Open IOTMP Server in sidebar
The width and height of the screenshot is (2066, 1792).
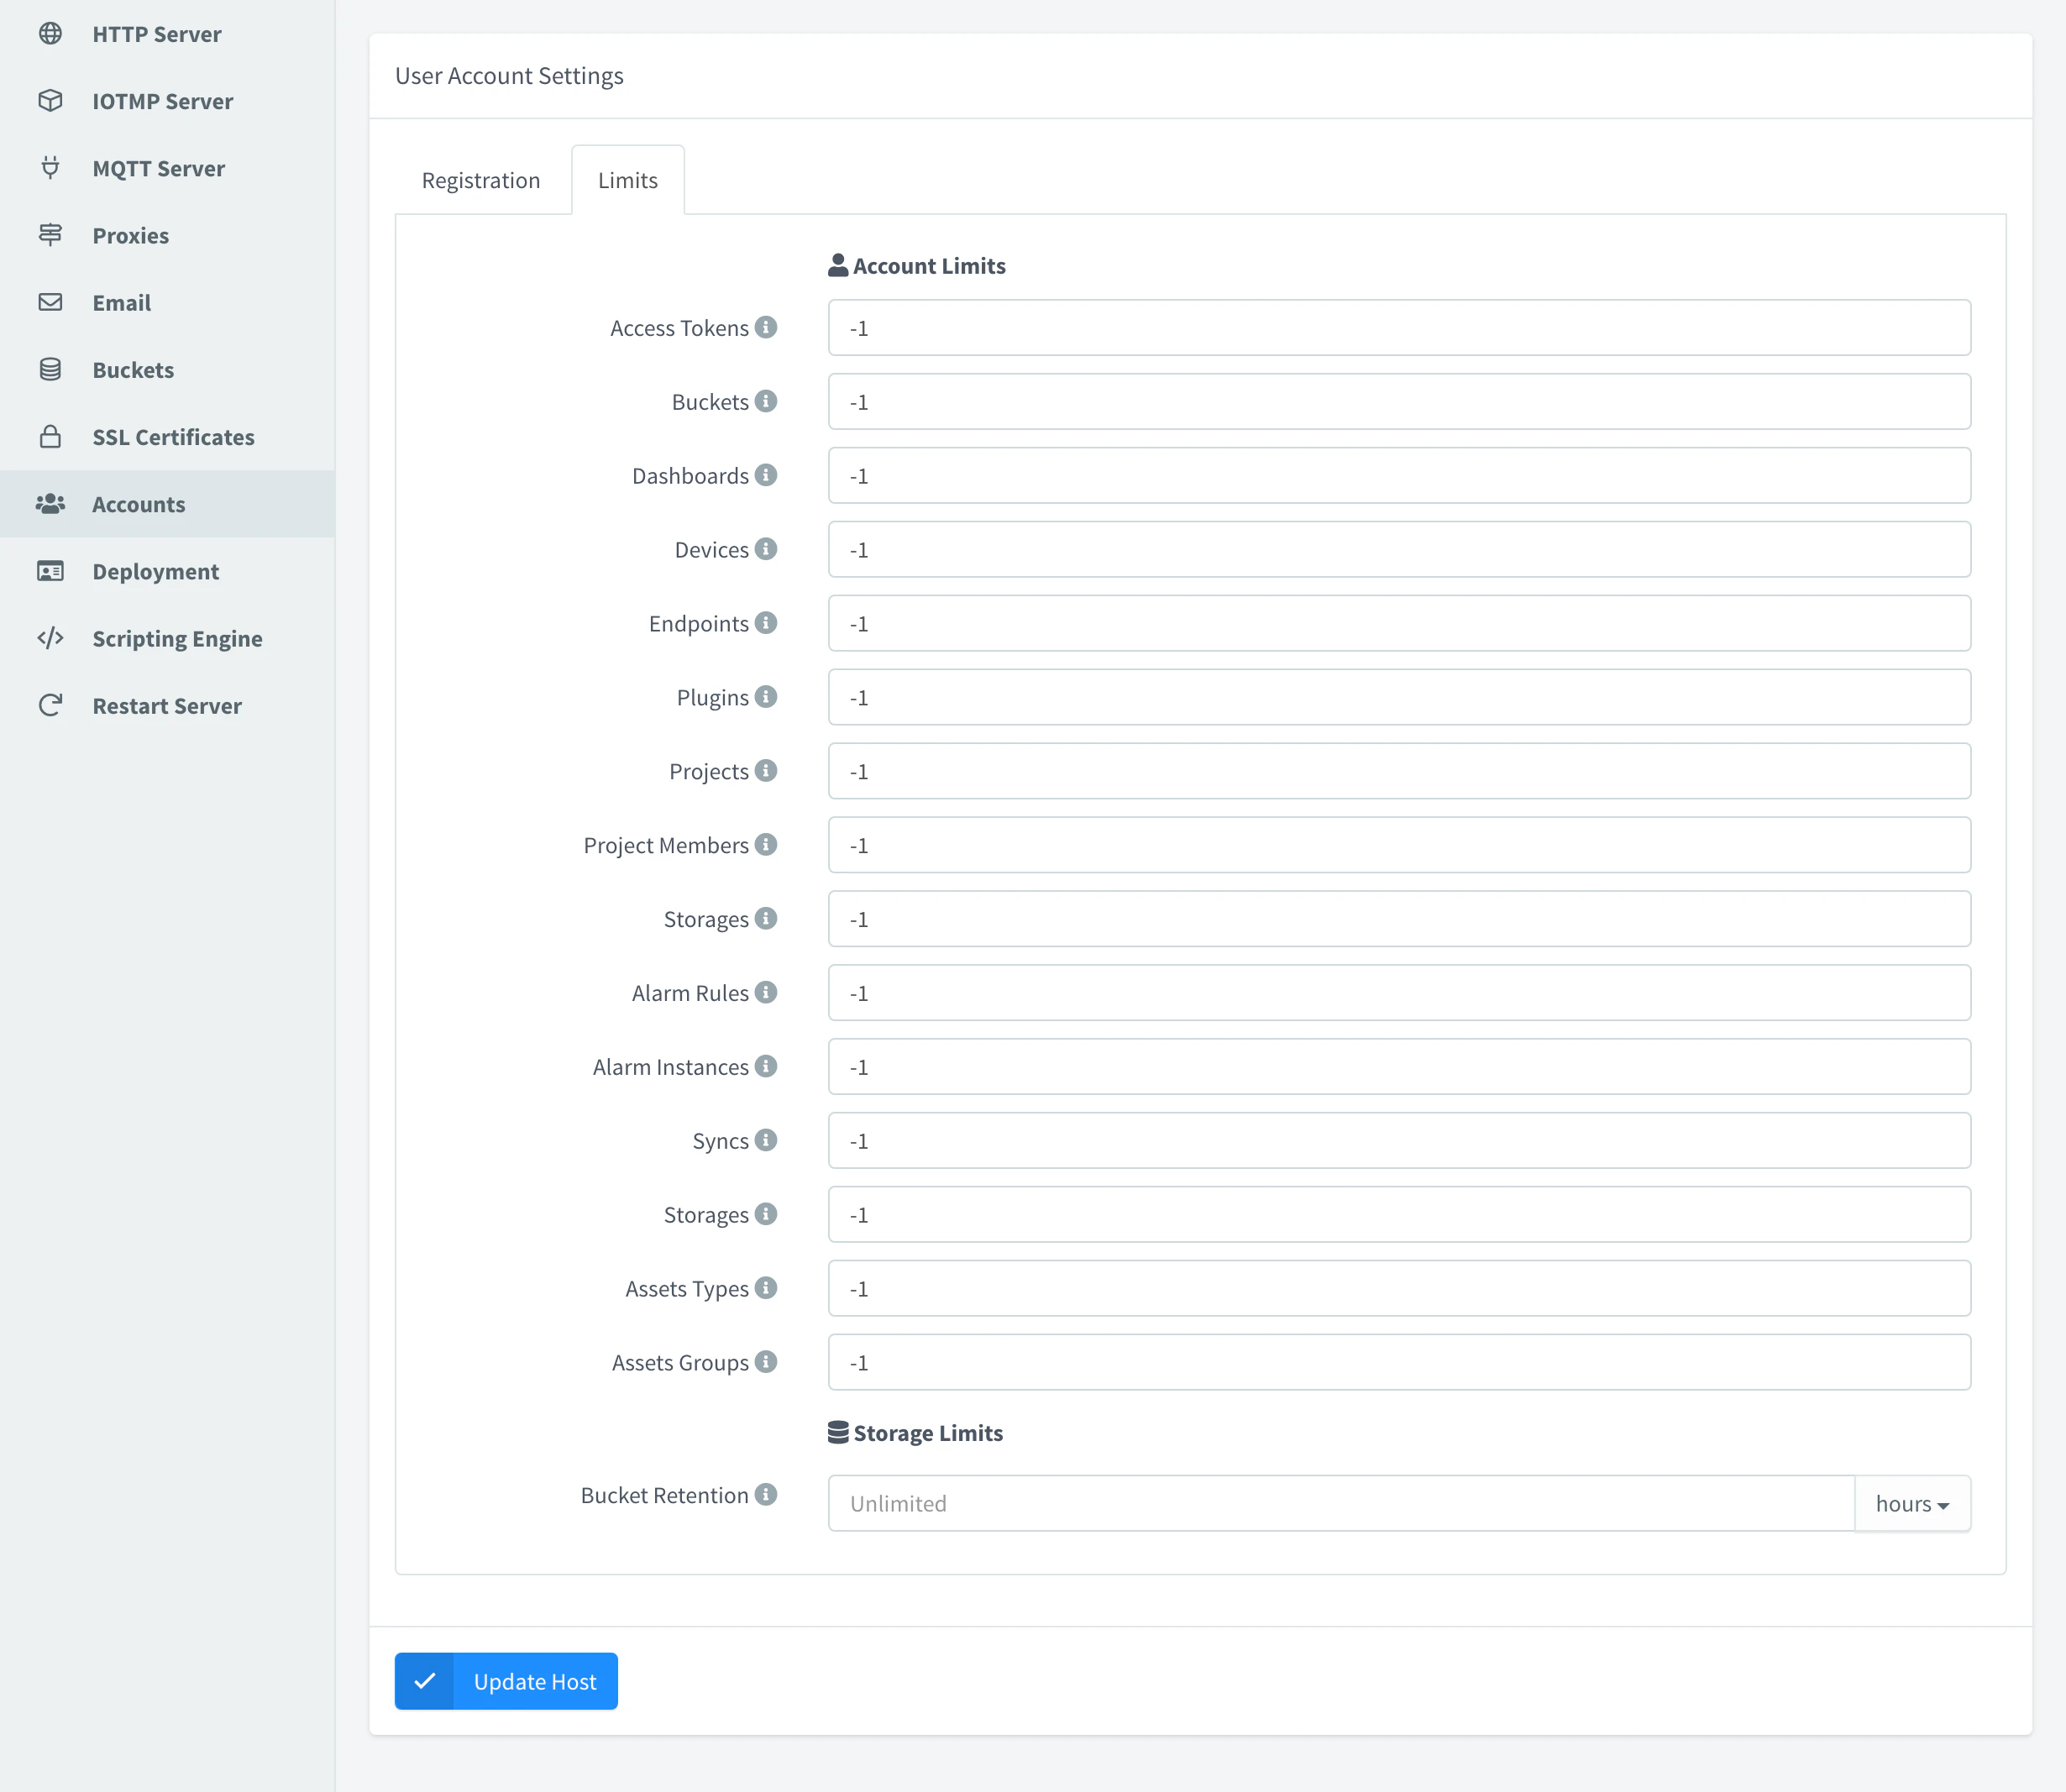pos(167,101)
